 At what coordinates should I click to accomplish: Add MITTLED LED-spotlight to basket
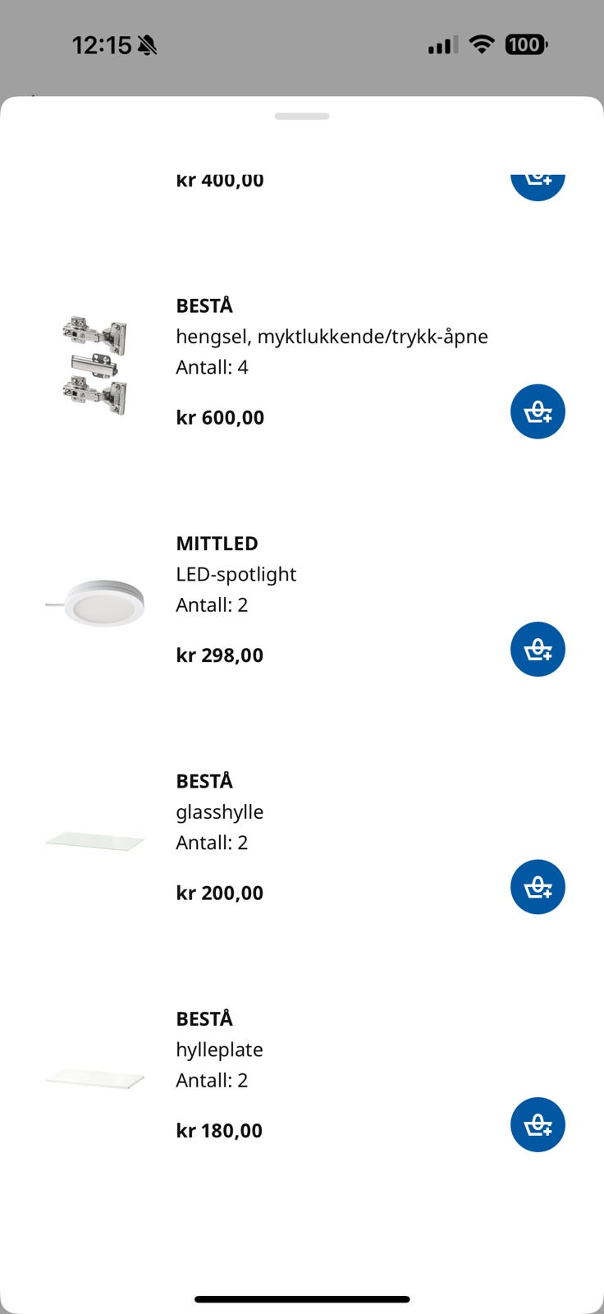(x=538, y=649)
